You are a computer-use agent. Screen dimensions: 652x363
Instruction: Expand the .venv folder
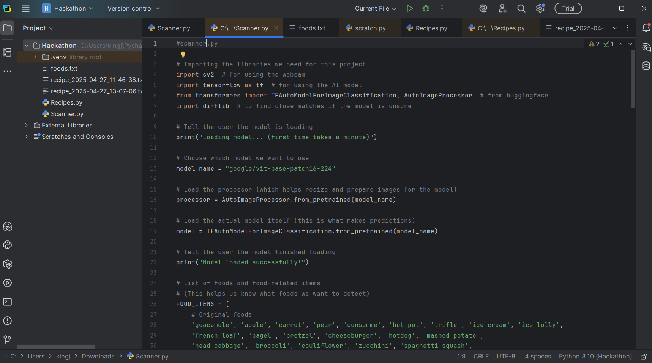click(x=35, y=57)
